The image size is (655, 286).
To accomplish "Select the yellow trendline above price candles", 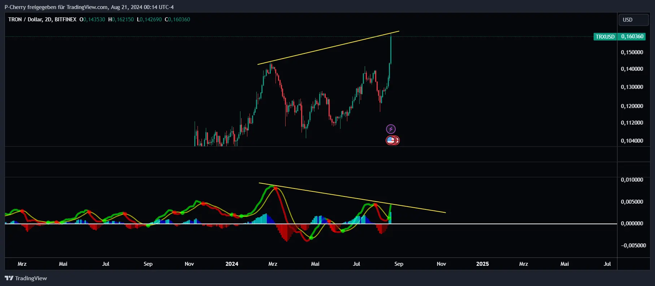I will (328, 48).
